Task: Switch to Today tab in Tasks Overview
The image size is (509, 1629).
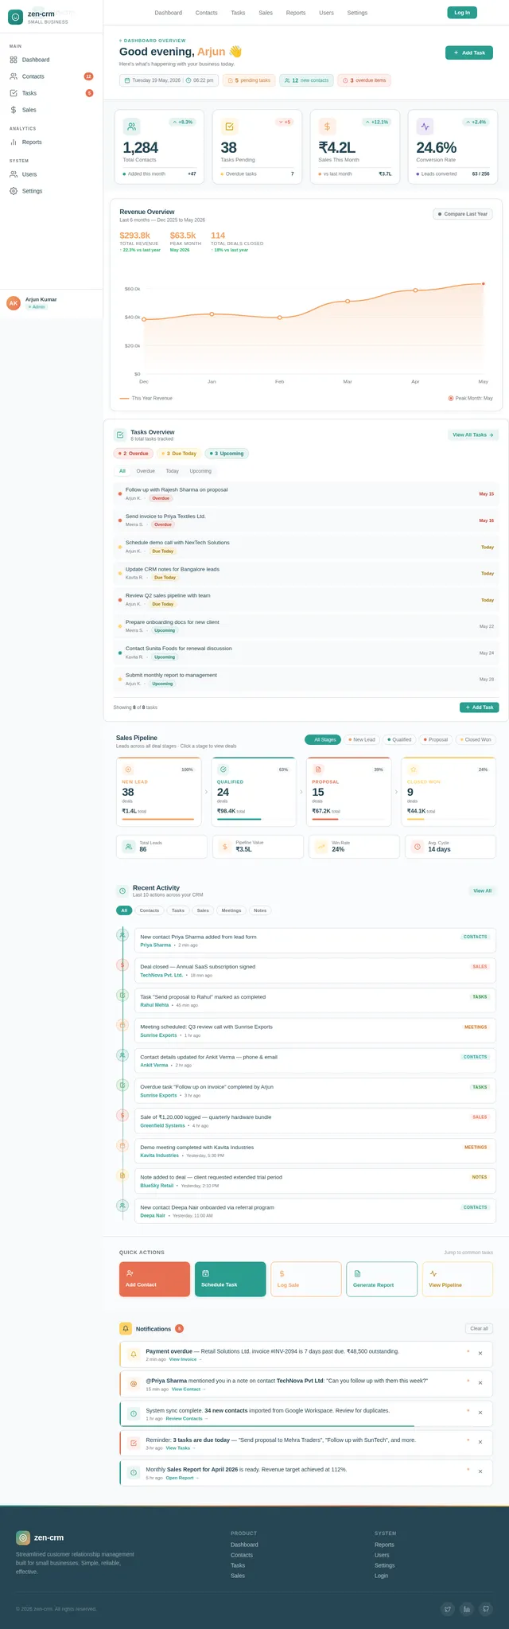Action: 172,471
